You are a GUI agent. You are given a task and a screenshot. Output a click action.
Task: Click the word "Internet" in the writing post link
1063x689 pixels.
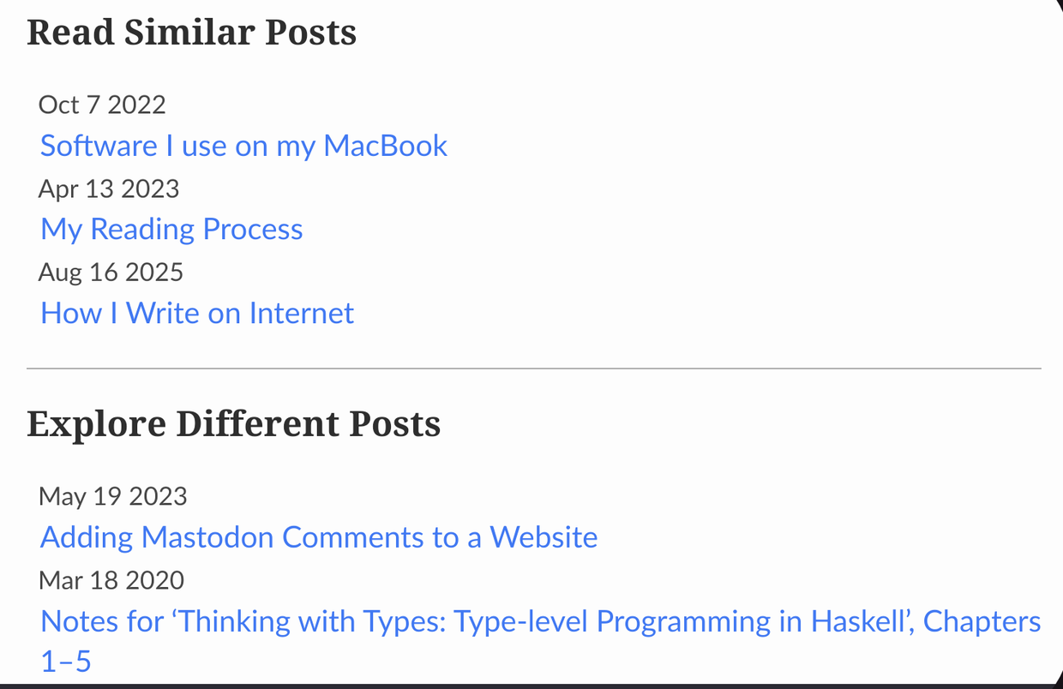coord(301,314)
